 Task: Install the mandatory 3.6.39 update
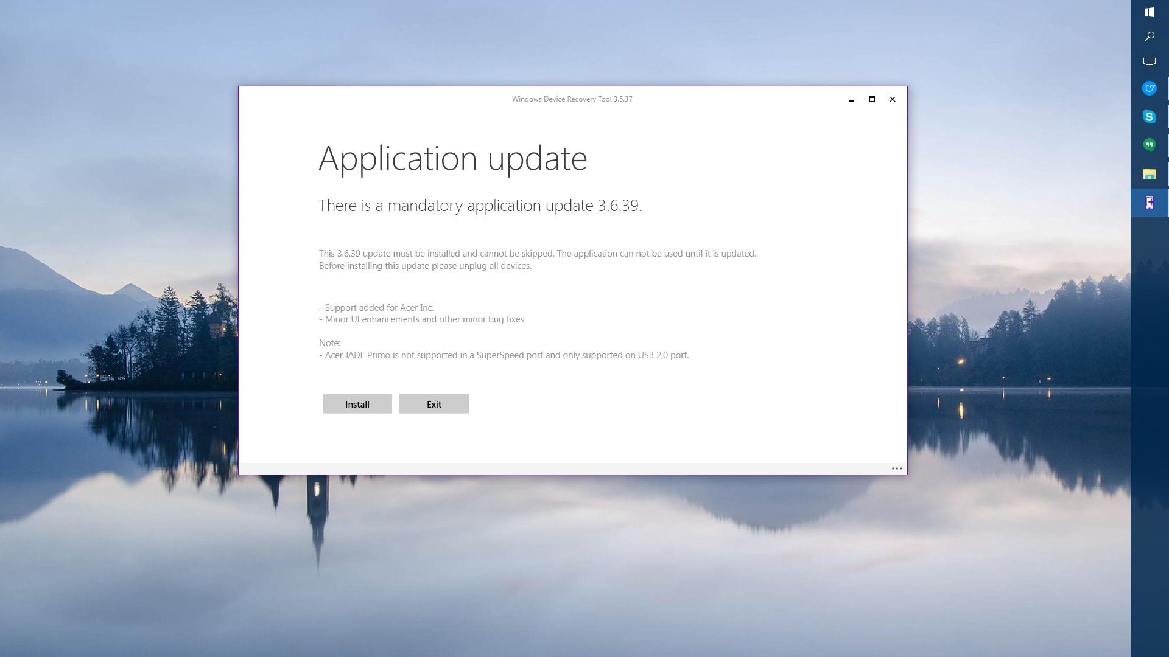(x=357, y=404)
